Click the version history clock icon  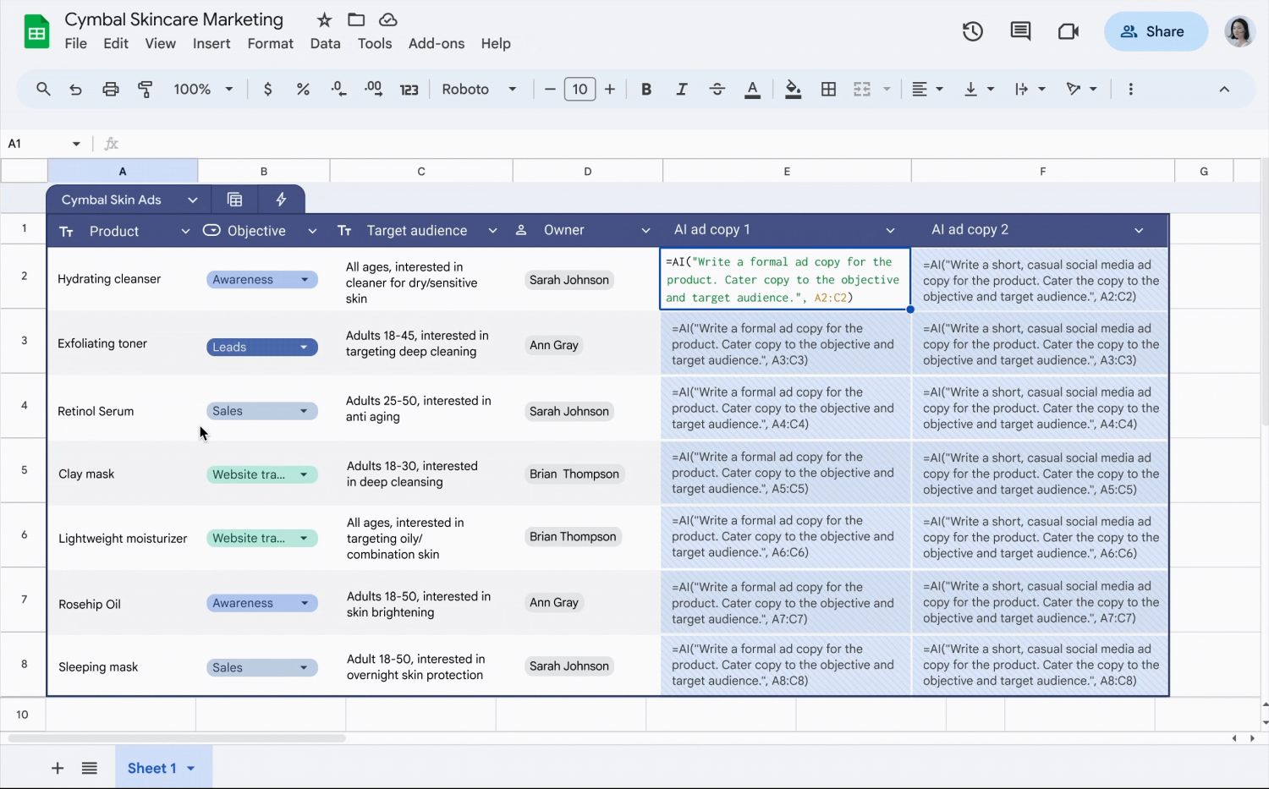pos(972,32)
